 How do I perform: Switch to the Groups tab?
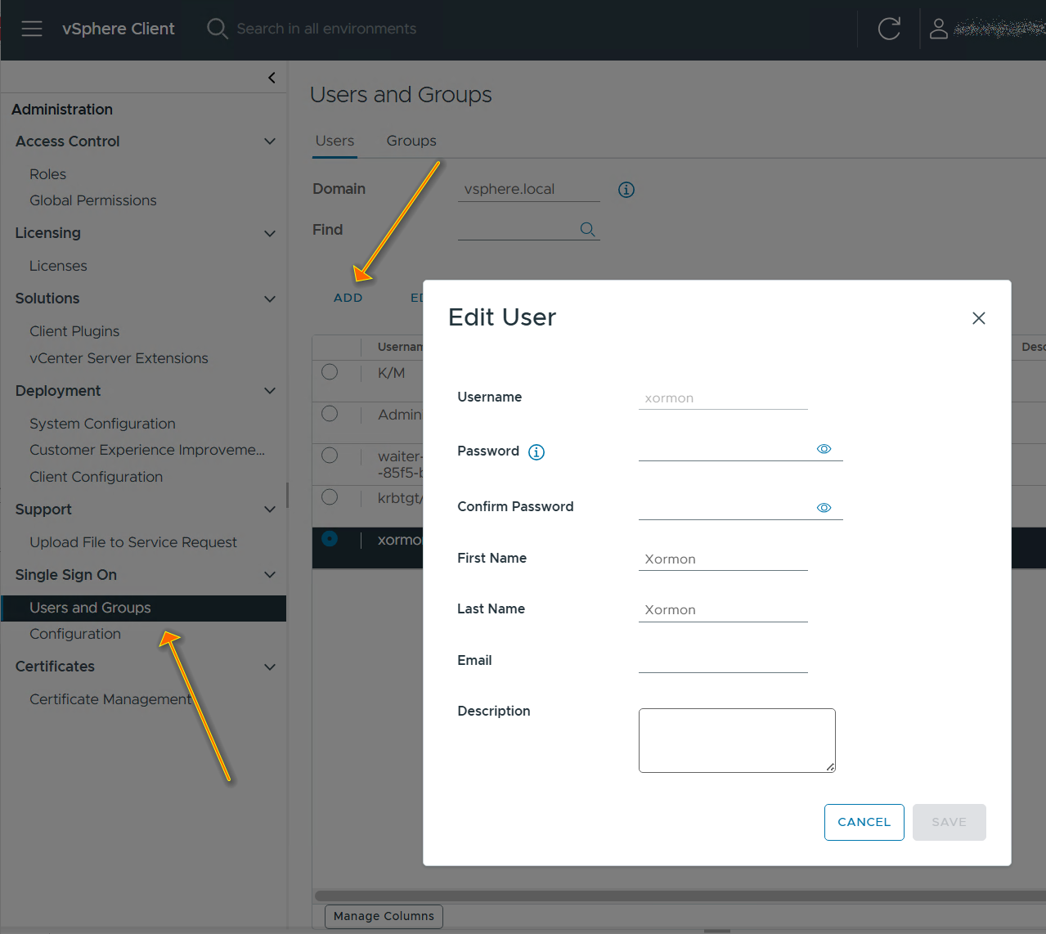tap(411, 141)
